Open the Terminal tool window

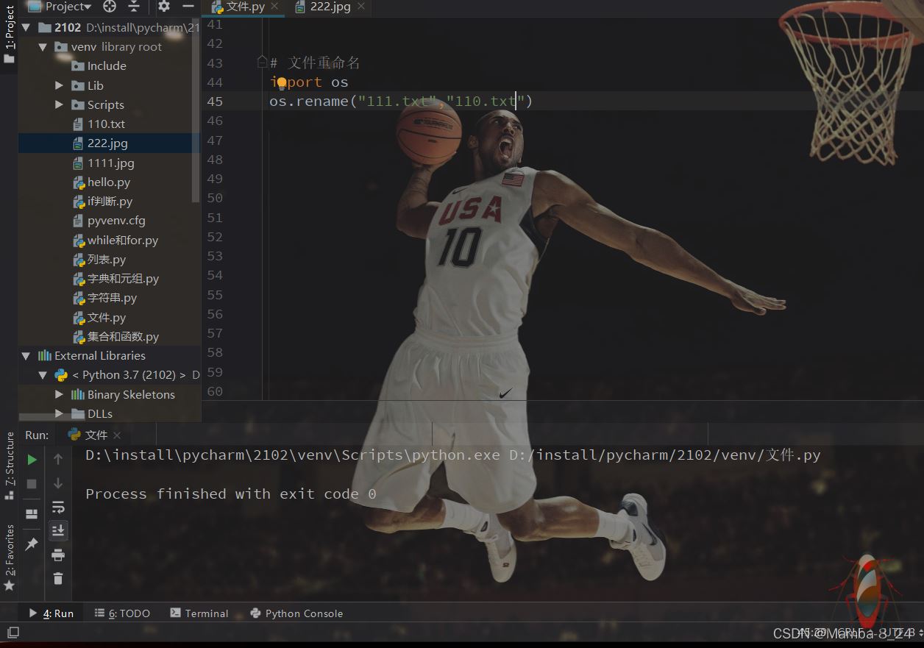tap(199, 613)
